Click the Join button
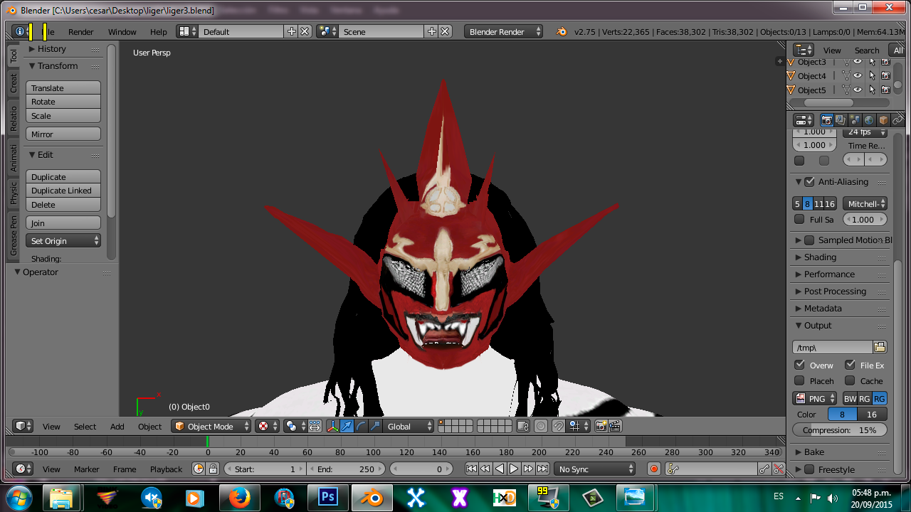911x512 pixels. (63, 223)
